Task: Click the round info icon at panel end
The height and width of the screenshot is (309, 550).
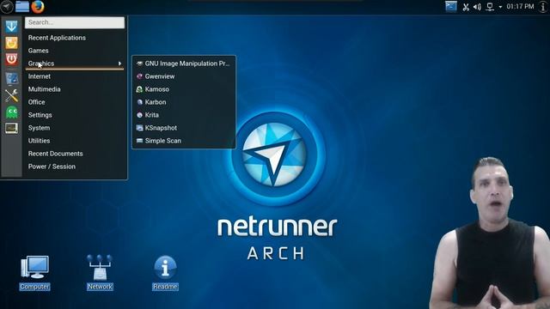Action: [543, 7]
